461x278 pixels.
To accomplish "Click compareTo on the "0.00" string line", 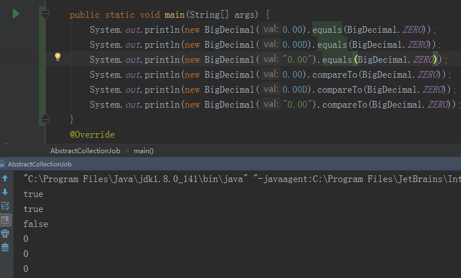I will click(345, 104).
